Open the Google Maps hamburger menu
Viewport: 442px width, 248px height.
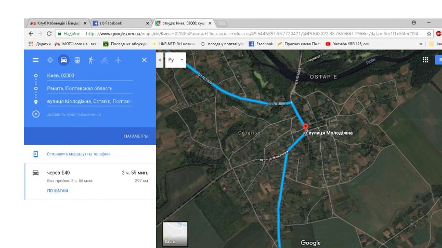35,60
